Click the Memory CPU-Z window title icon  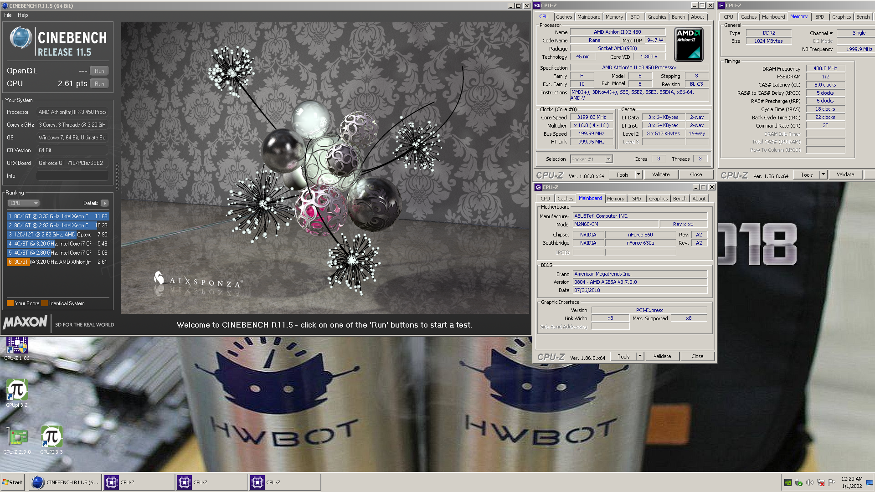coord(722,5)
